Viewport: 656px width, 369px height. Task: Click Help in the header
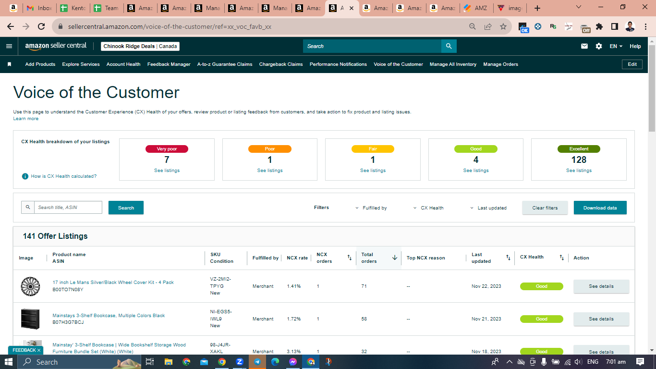click(x=635, y=46)
